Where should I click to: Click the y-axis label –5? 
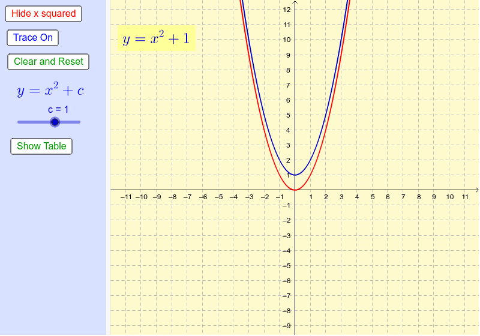[286, 266]
